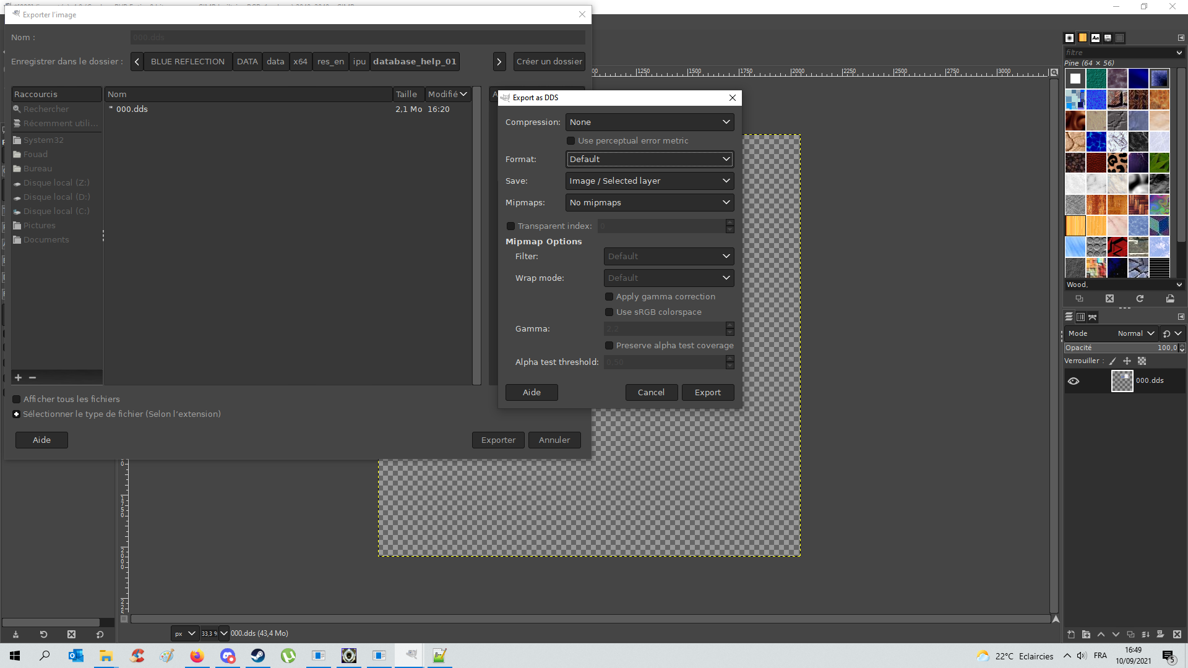This screenshot has height=668, width=1188.
Task: Open the Paths tab in the layers dock
Action: click(1093, 317)
